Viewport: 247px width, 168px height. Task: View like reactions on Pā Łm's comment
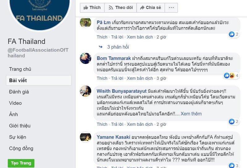click(x=234, y=34)
